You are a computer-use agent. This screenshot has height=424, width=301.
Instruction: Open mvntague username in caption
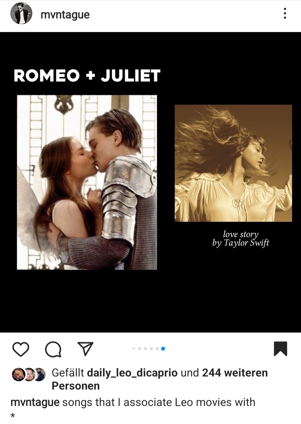pyautogui.click(x=35, y=402)
